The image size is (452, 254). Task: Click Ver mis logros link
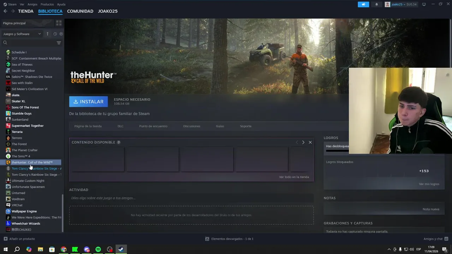coord(429,184)
